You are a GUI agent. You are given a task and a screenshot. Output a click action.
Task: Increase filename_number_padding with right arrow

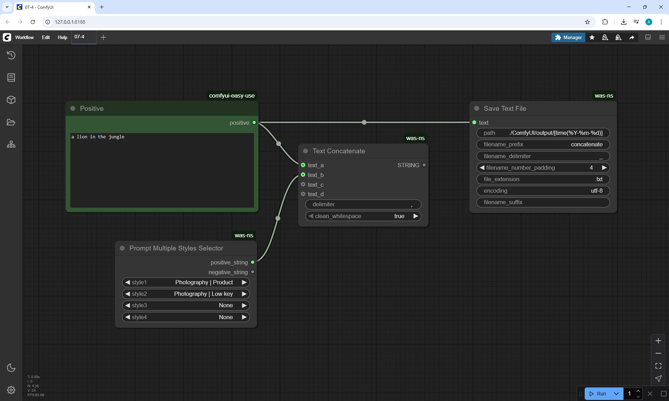pyautogui.click(x=604, y=168)
